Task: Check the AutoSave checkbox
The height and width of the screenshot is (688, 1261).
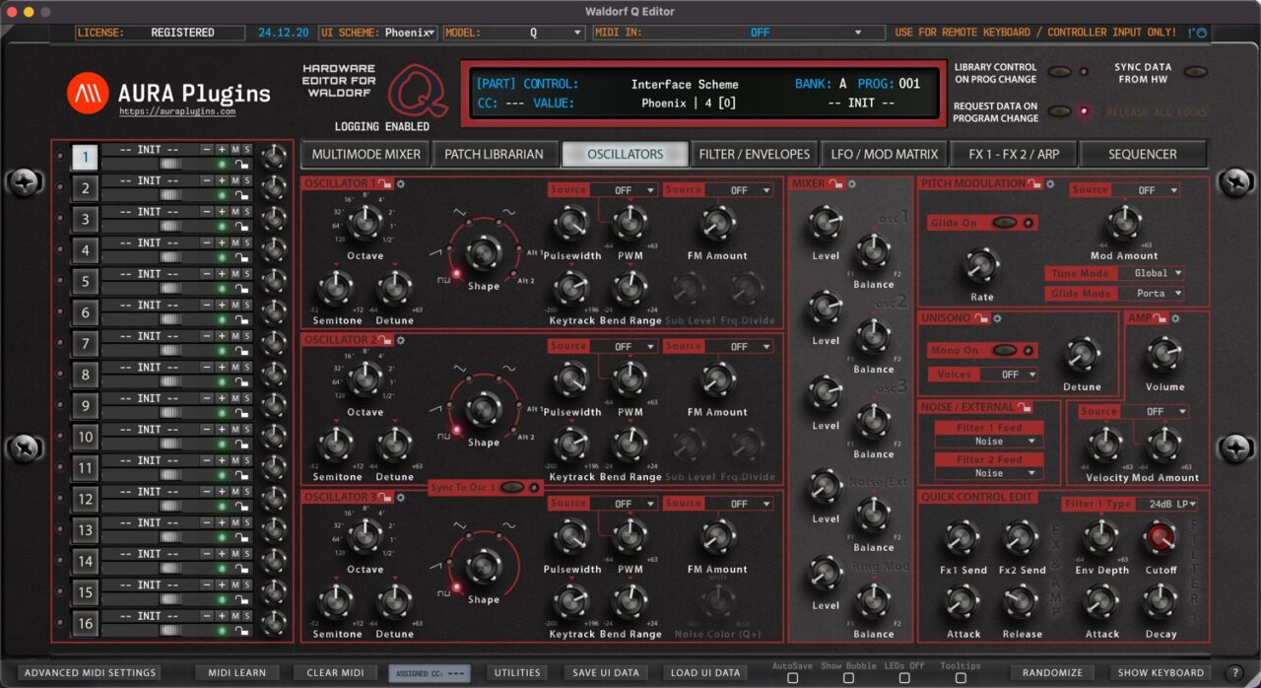Action: tap(794, 679)
